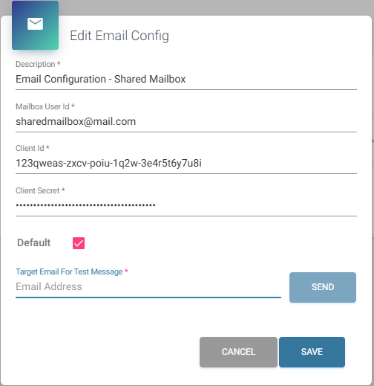Send the test message with SEND

(323, 287)
